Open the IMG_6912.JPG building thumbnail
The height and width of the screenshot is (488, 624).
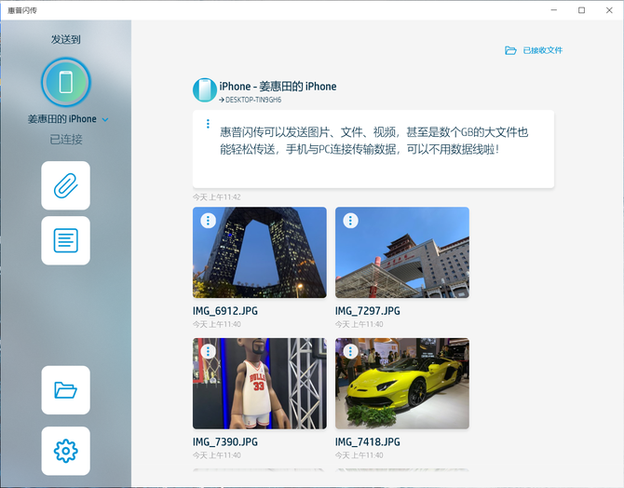pyautogui.click(x=260, y=252)
